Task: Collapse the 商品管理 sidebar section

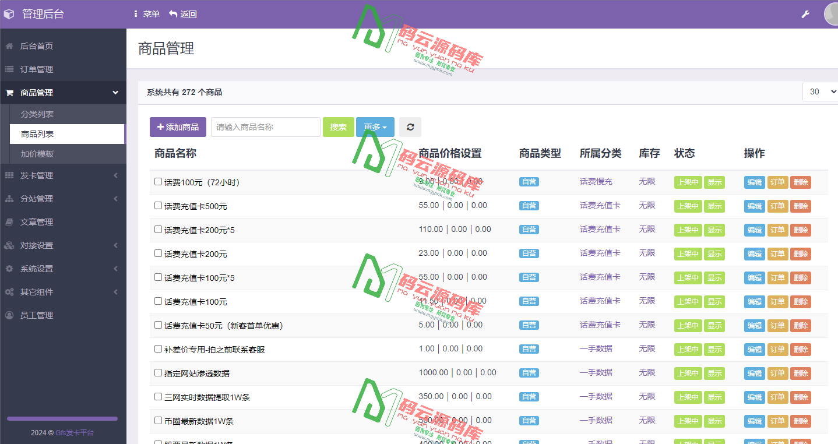Action: coord(115,93)
